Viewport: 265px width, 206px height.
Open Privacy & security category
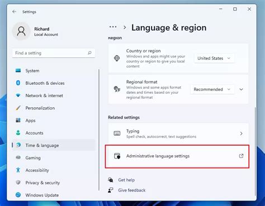[54, 183]
